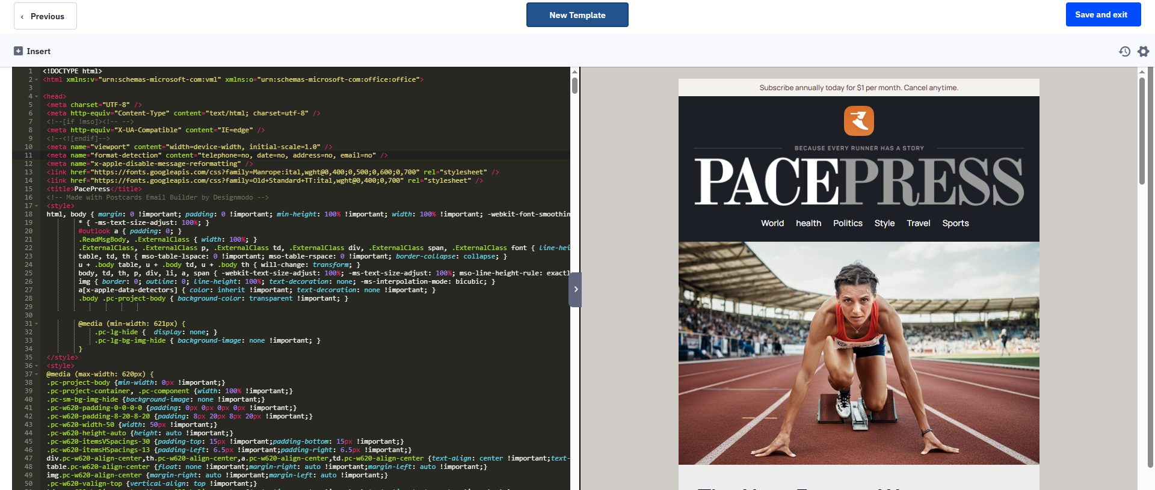This screenshot has width=1155, height=490.
Task: Click the PACEPRESS masthead in preview
Action: click(x=858, y=182)
